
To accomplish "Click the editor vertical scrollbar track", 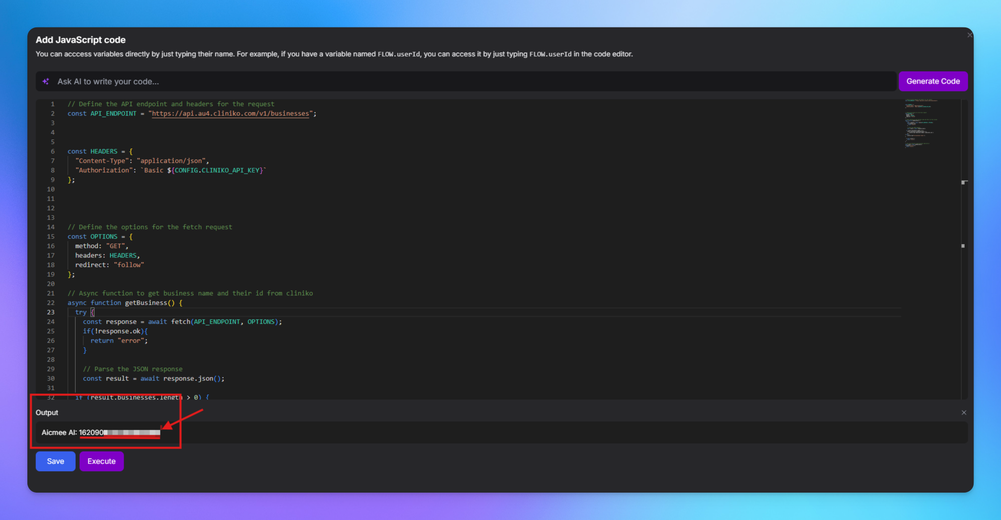I will click(x=964, y=249).
